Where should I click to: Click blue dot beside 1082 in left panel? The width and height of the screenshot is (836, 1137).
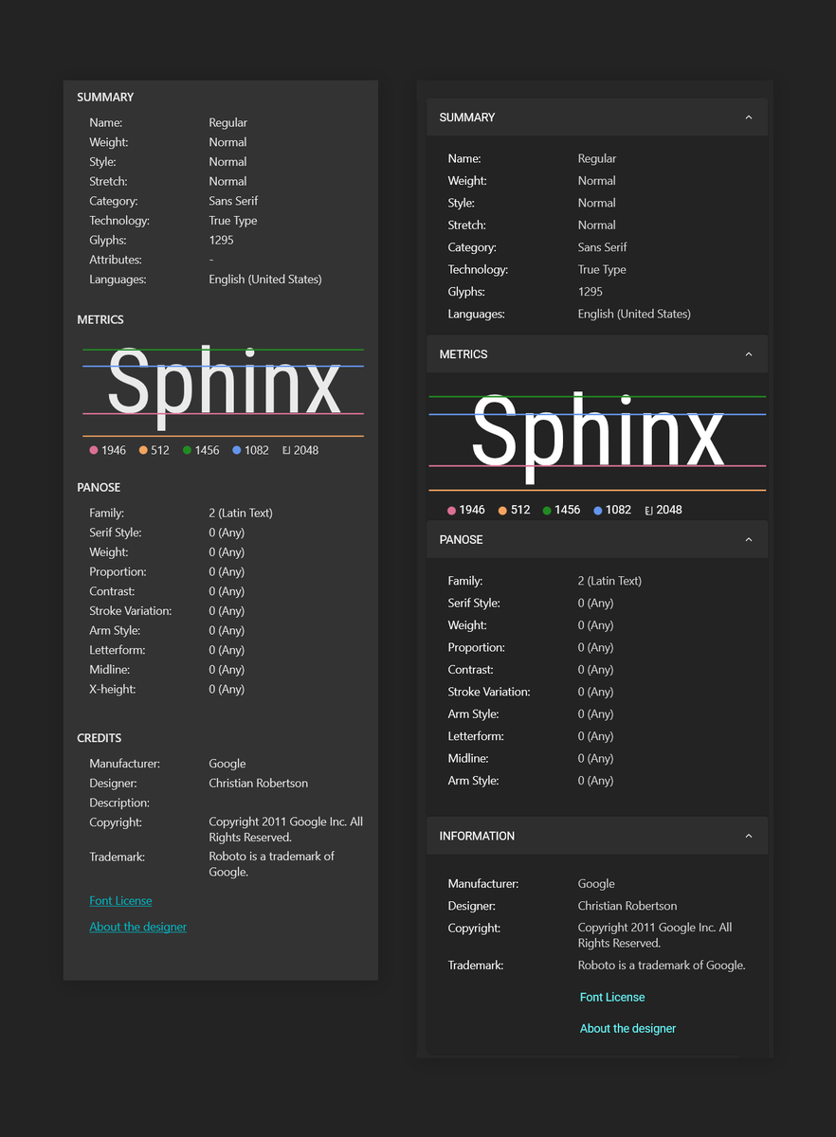click(x=237, y=451)
